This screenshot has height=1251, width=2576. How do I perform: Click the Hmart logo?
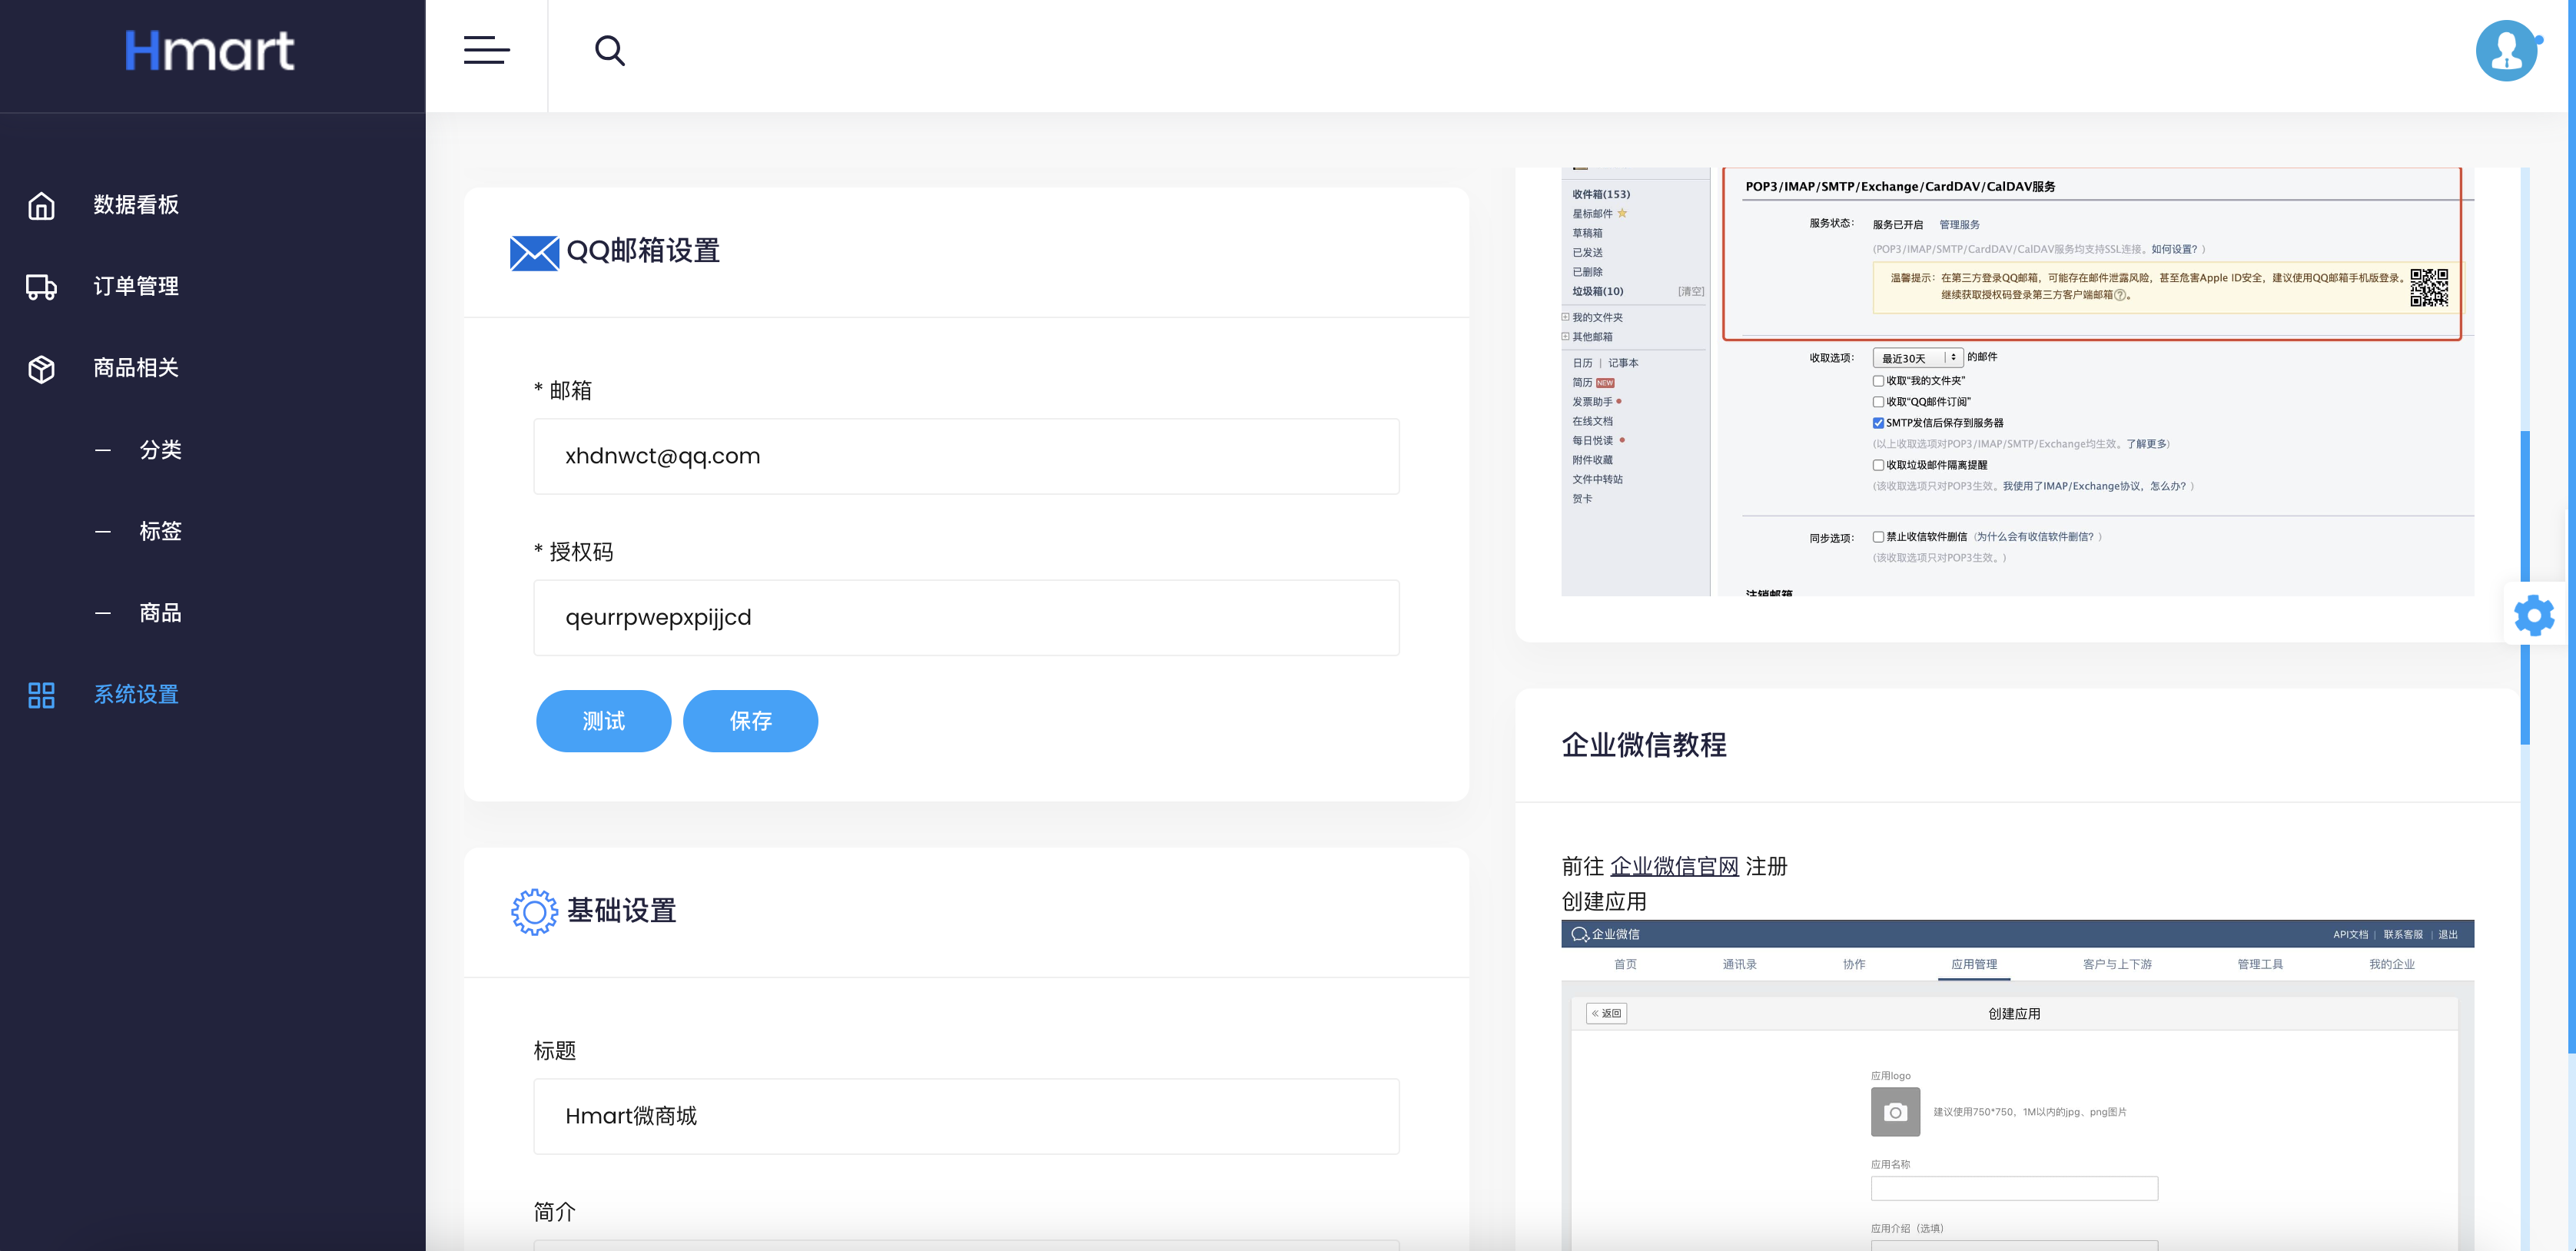click(x=208, y=50)
